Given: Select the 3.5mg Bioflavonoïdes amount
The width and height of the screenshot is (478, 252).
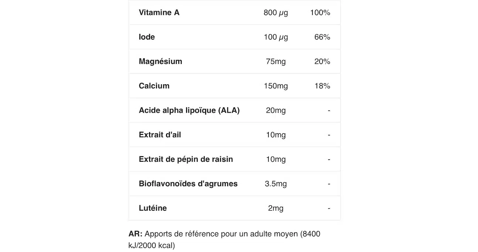Looking at the screenshot, I should point(276,184).
